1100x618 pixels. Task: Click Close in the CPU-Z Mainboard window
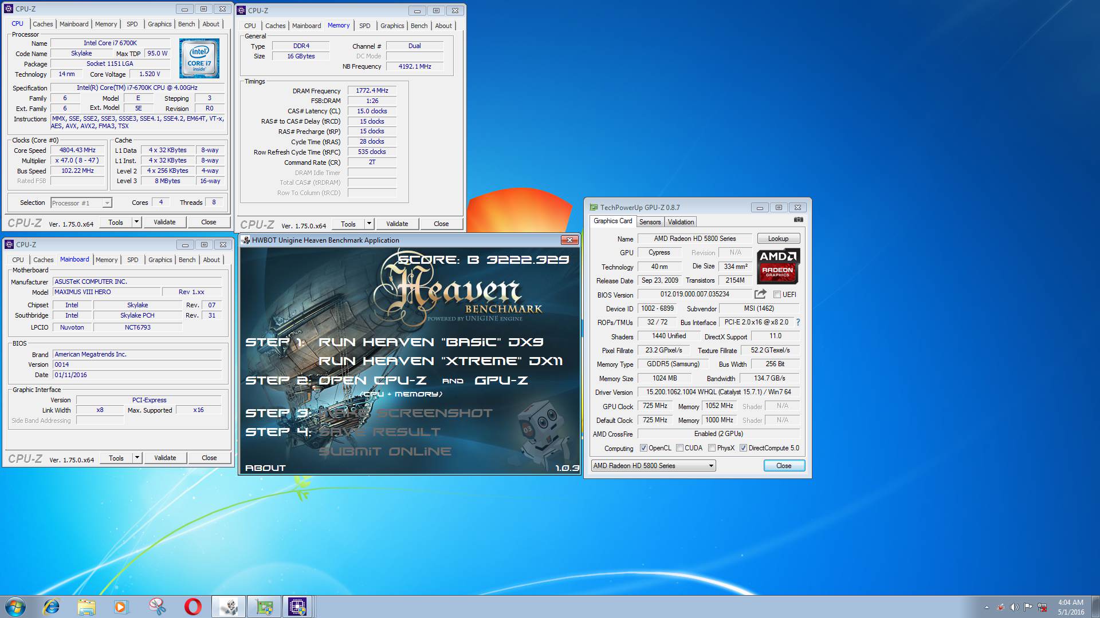209,458
